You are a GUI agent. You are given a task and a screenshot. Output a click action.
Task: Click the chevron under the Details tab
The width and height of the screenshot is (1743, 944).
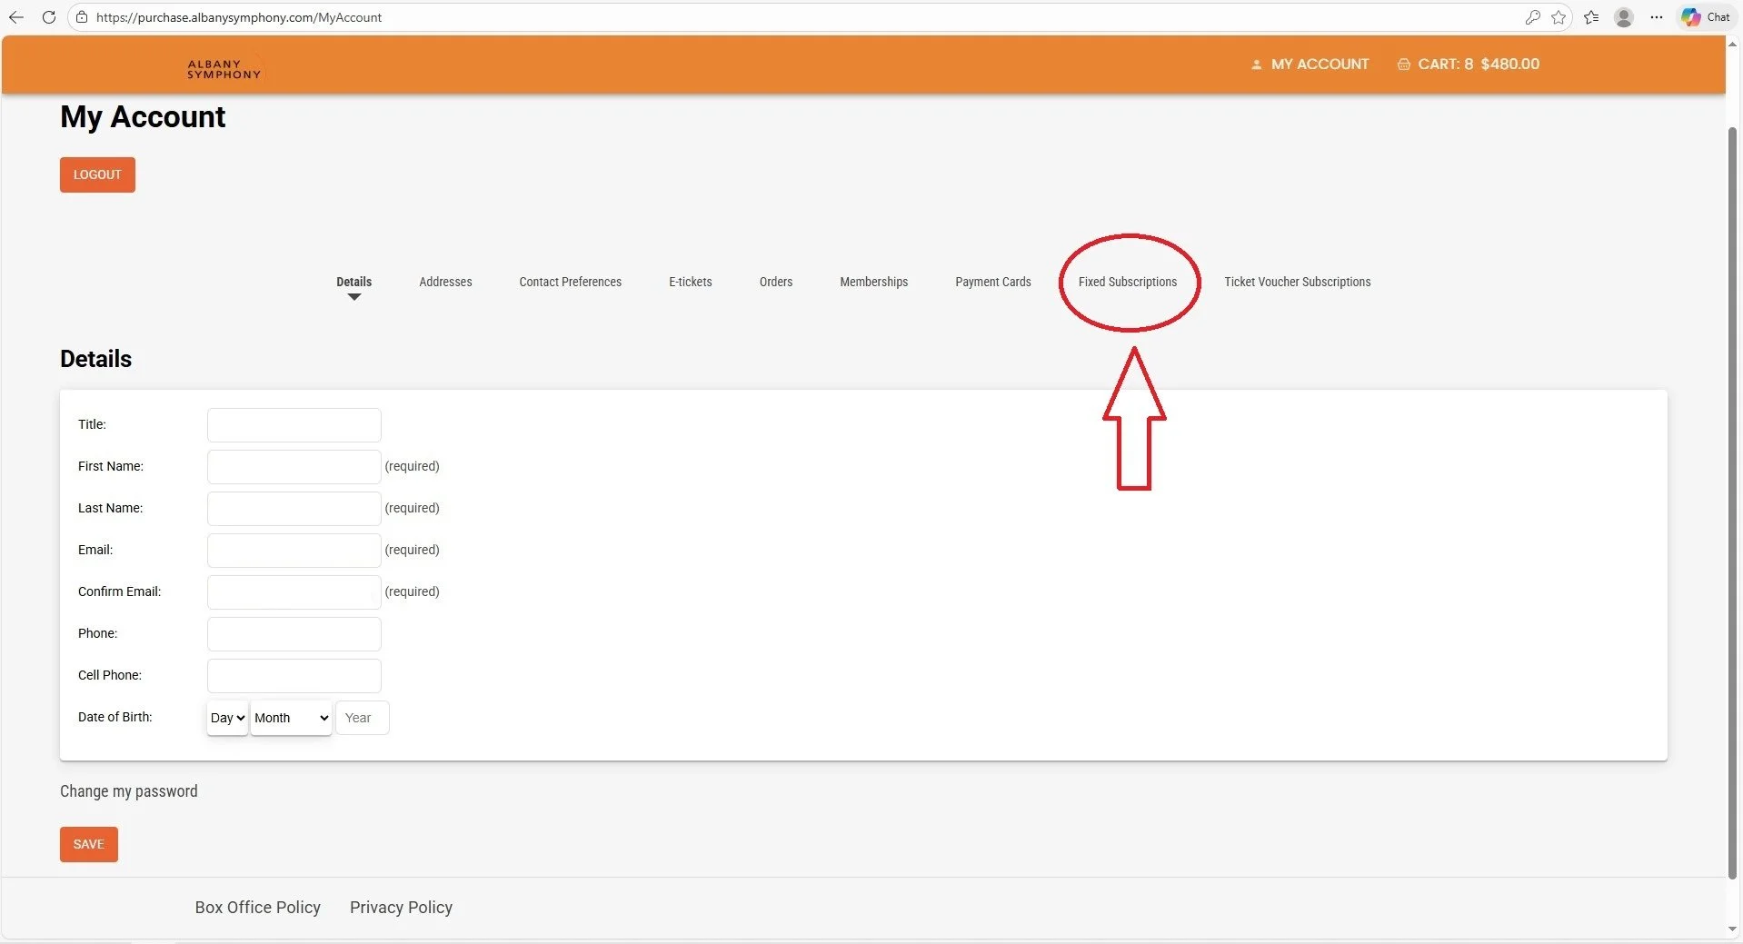click(354, 298)
